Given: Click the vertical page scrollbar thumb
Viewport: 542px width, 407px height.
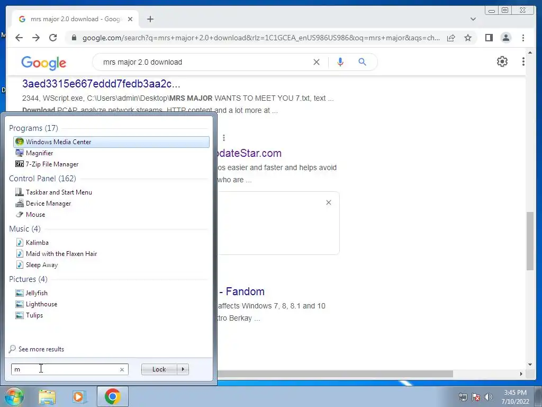Looking at the screenshot, I should tap(530, 241).
